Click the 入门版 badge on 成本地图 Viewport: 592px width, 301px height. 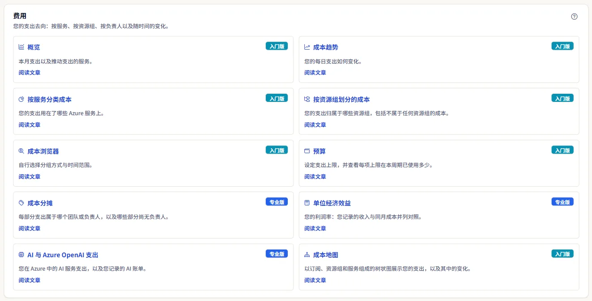(x=562, y=254)
